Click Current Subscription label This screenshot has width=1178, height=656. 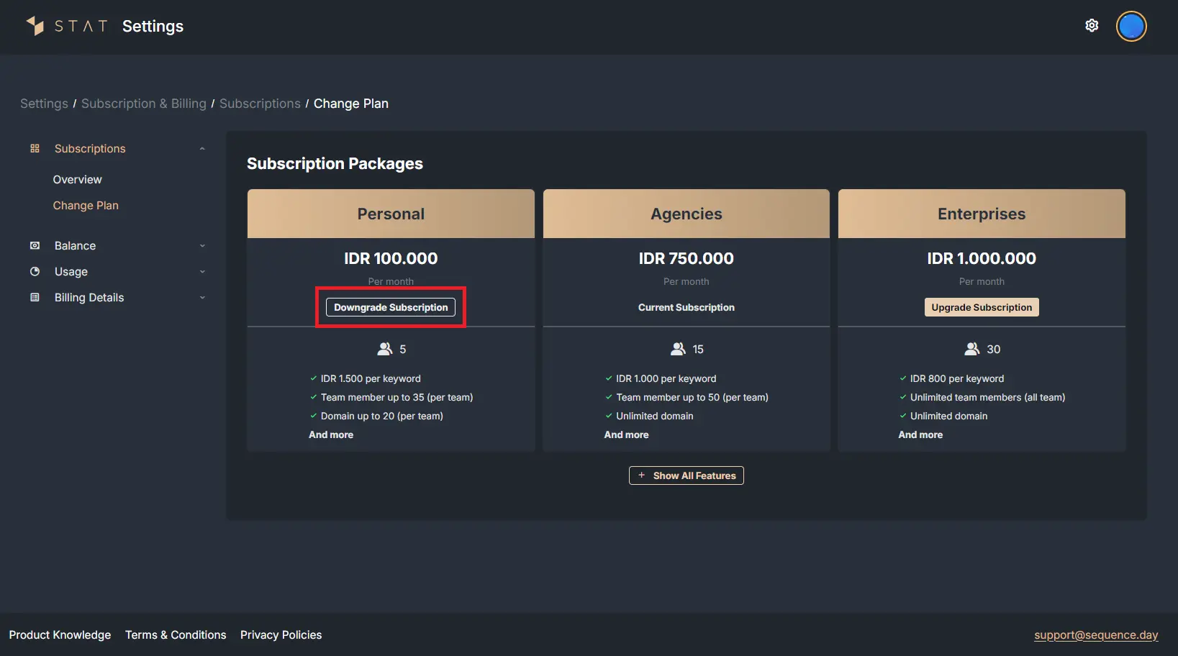(x=687, y=307)
